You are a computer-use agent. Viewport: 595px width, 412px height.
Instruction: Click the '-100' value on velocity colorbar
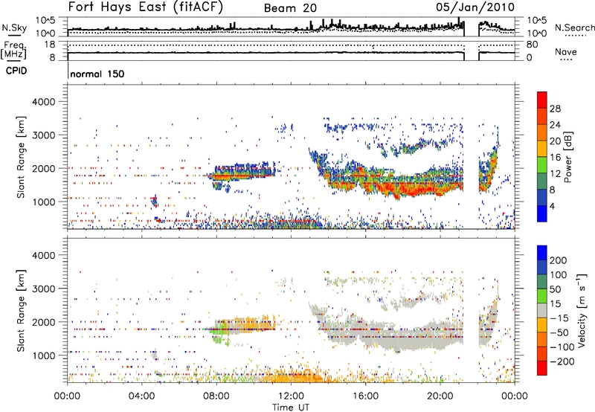[x=562, y=347]
